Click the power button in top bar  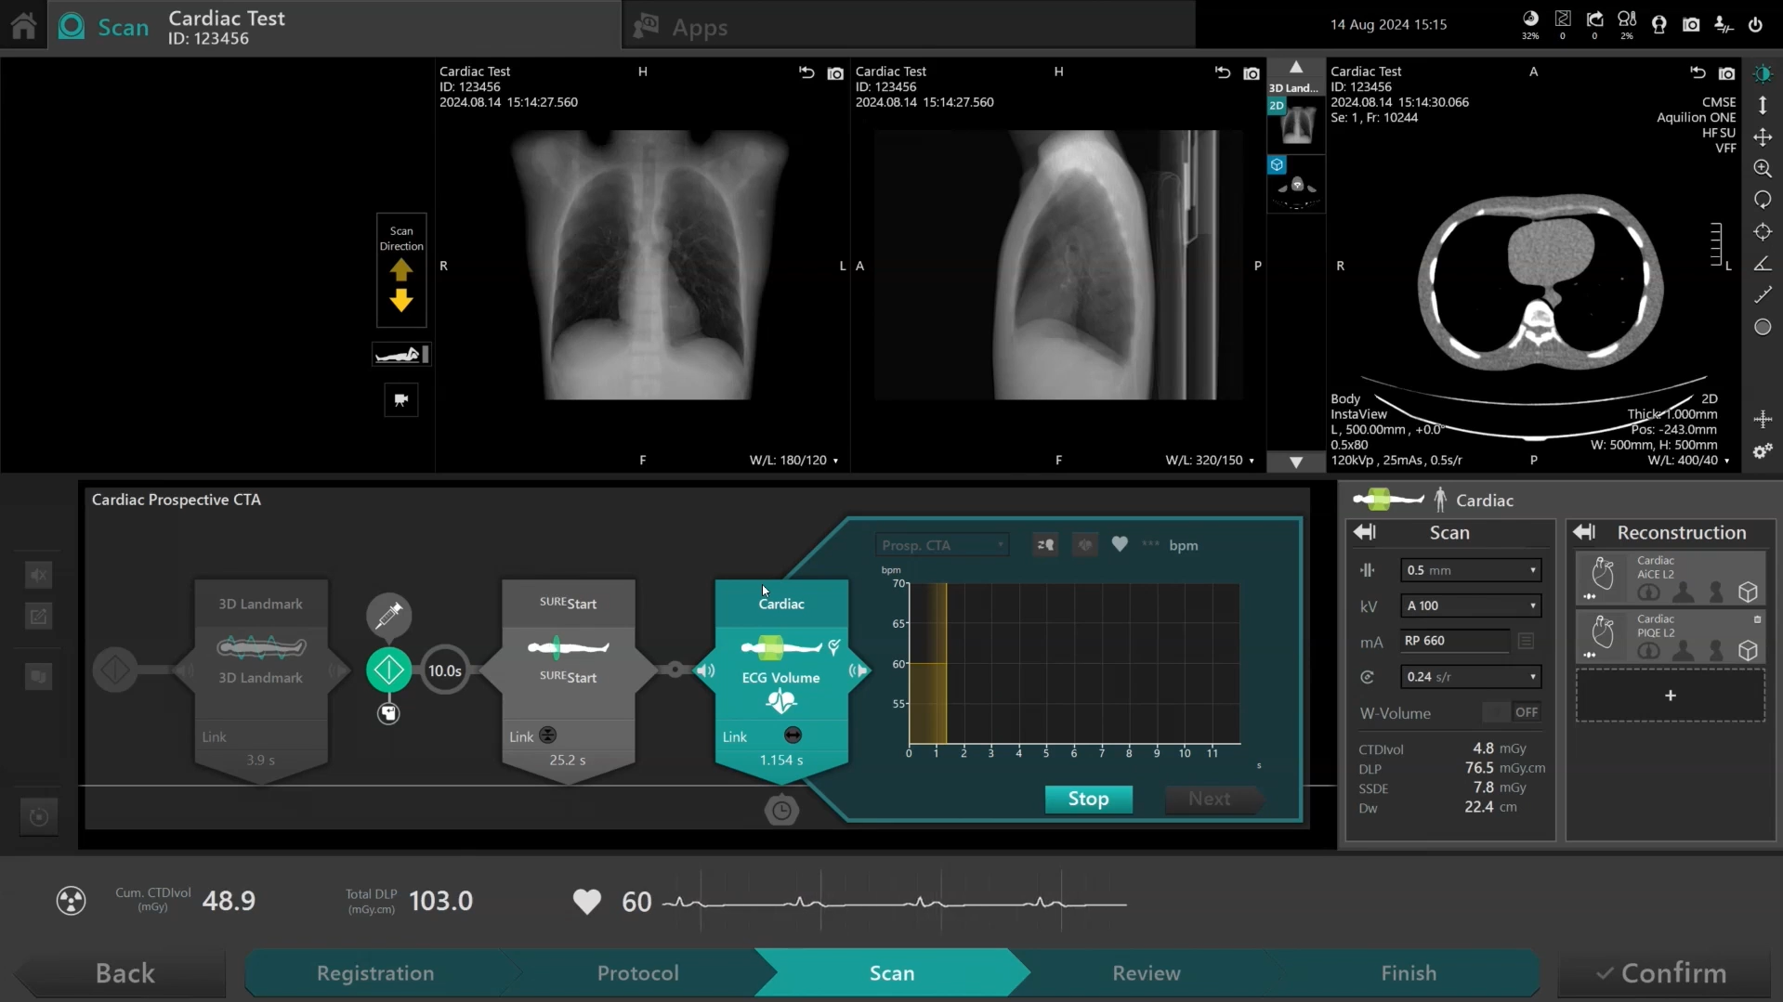[1755, 25]
